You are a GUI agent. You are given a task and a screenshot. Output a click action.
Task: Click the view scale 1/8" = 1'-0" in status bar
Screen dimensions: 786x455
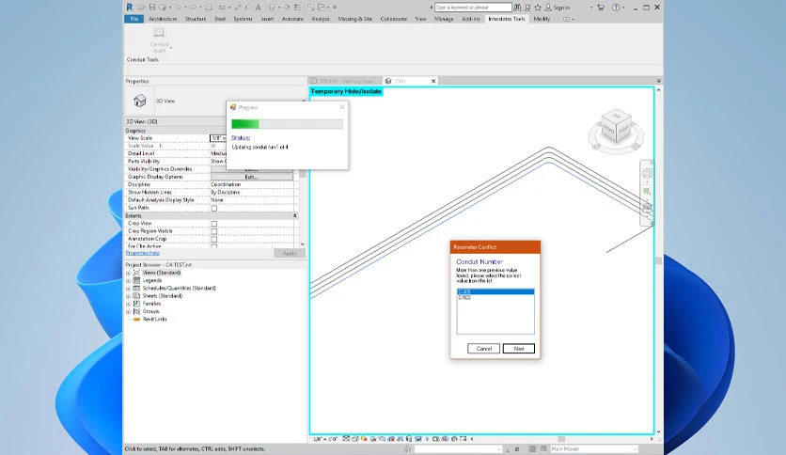pos(326,438)
